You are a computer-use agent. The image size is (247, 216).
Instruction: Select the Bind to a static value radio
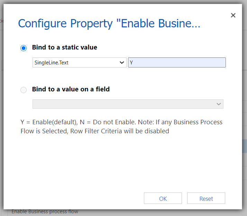point(24,48)
